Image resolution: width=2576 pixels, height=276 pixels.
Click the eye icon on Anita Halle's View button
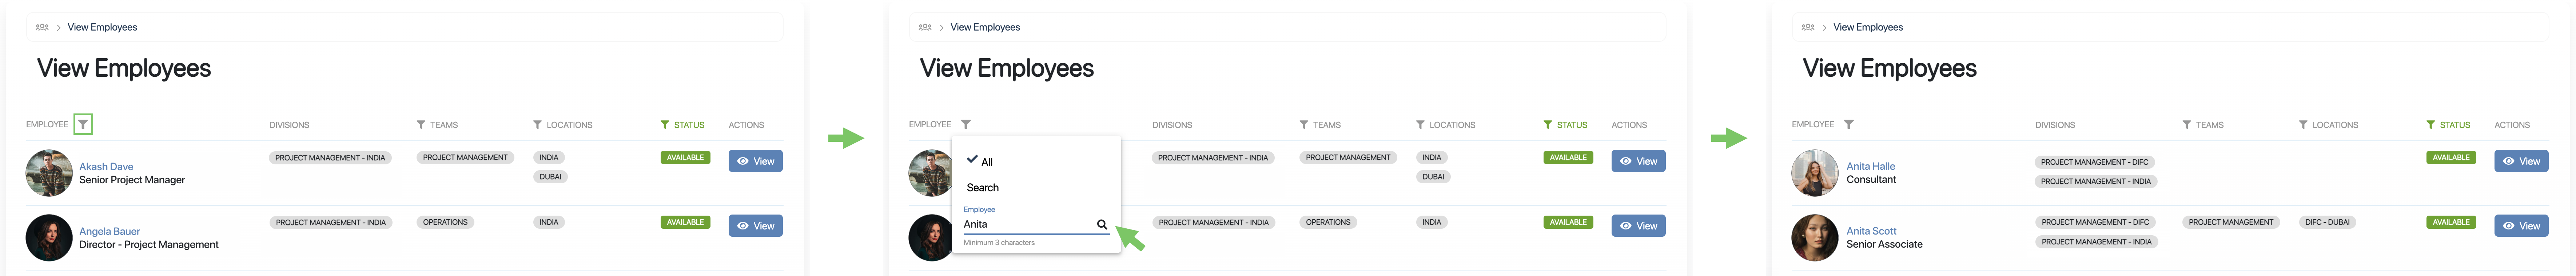point(2509,161)
